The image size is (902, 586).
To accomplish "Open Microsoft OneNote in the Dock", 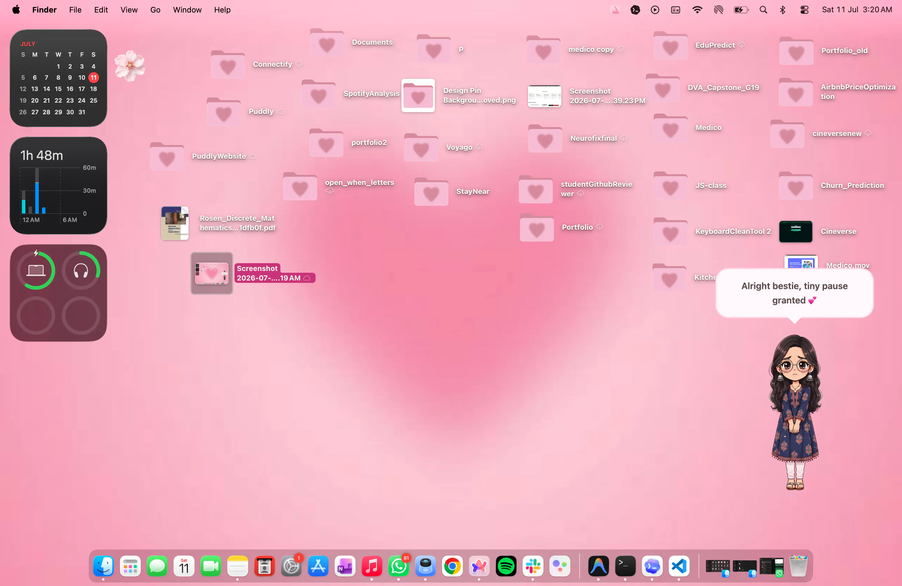I will [345, 566].
